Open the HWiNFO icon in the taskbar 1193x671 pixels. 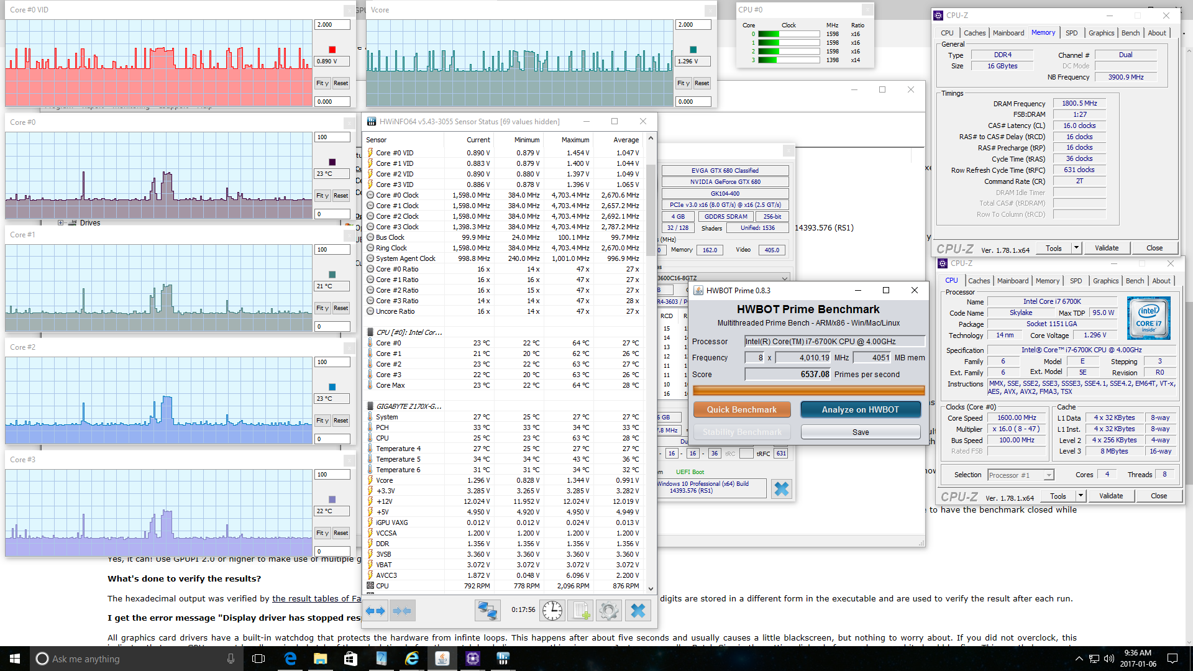point(503,659)
